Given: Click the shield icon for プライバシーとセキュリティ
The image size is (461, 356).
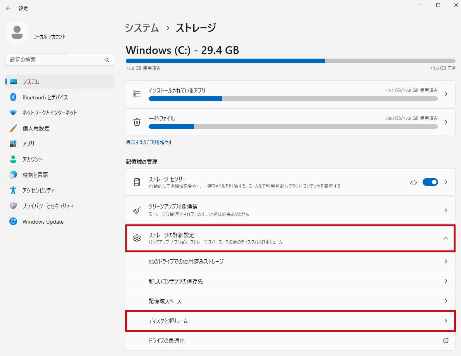Looking at the screenshot, I should (x=13, y=206).
